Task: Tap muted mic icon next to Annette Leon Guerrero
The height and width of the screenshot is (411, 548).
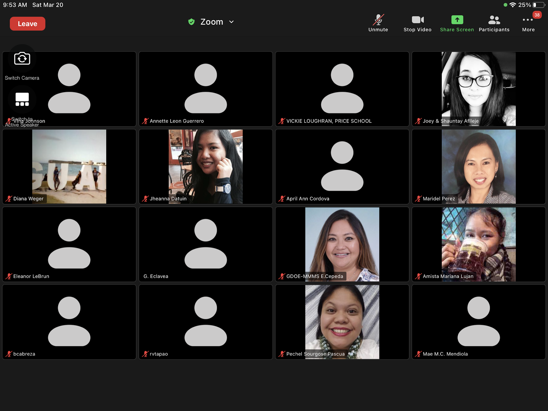Action: pyautogui.click(x=145, y=121)
